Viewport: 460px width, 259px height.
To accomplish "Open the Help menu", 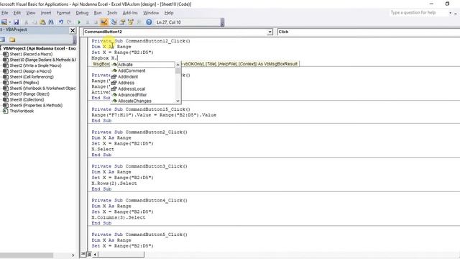I will pyautogui.click(x=169, y=13).
